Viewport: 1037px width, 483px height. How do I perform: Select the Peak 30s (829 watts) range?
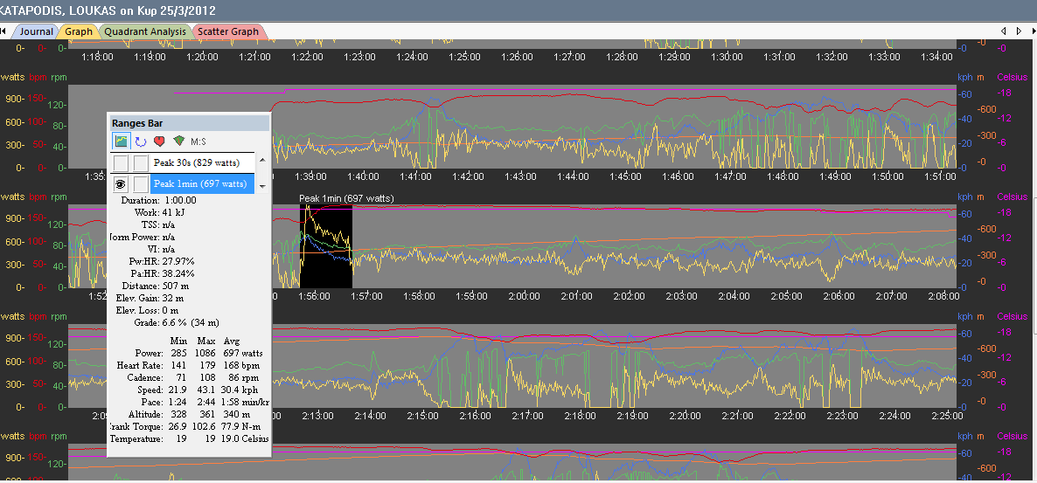click(197, 162)
